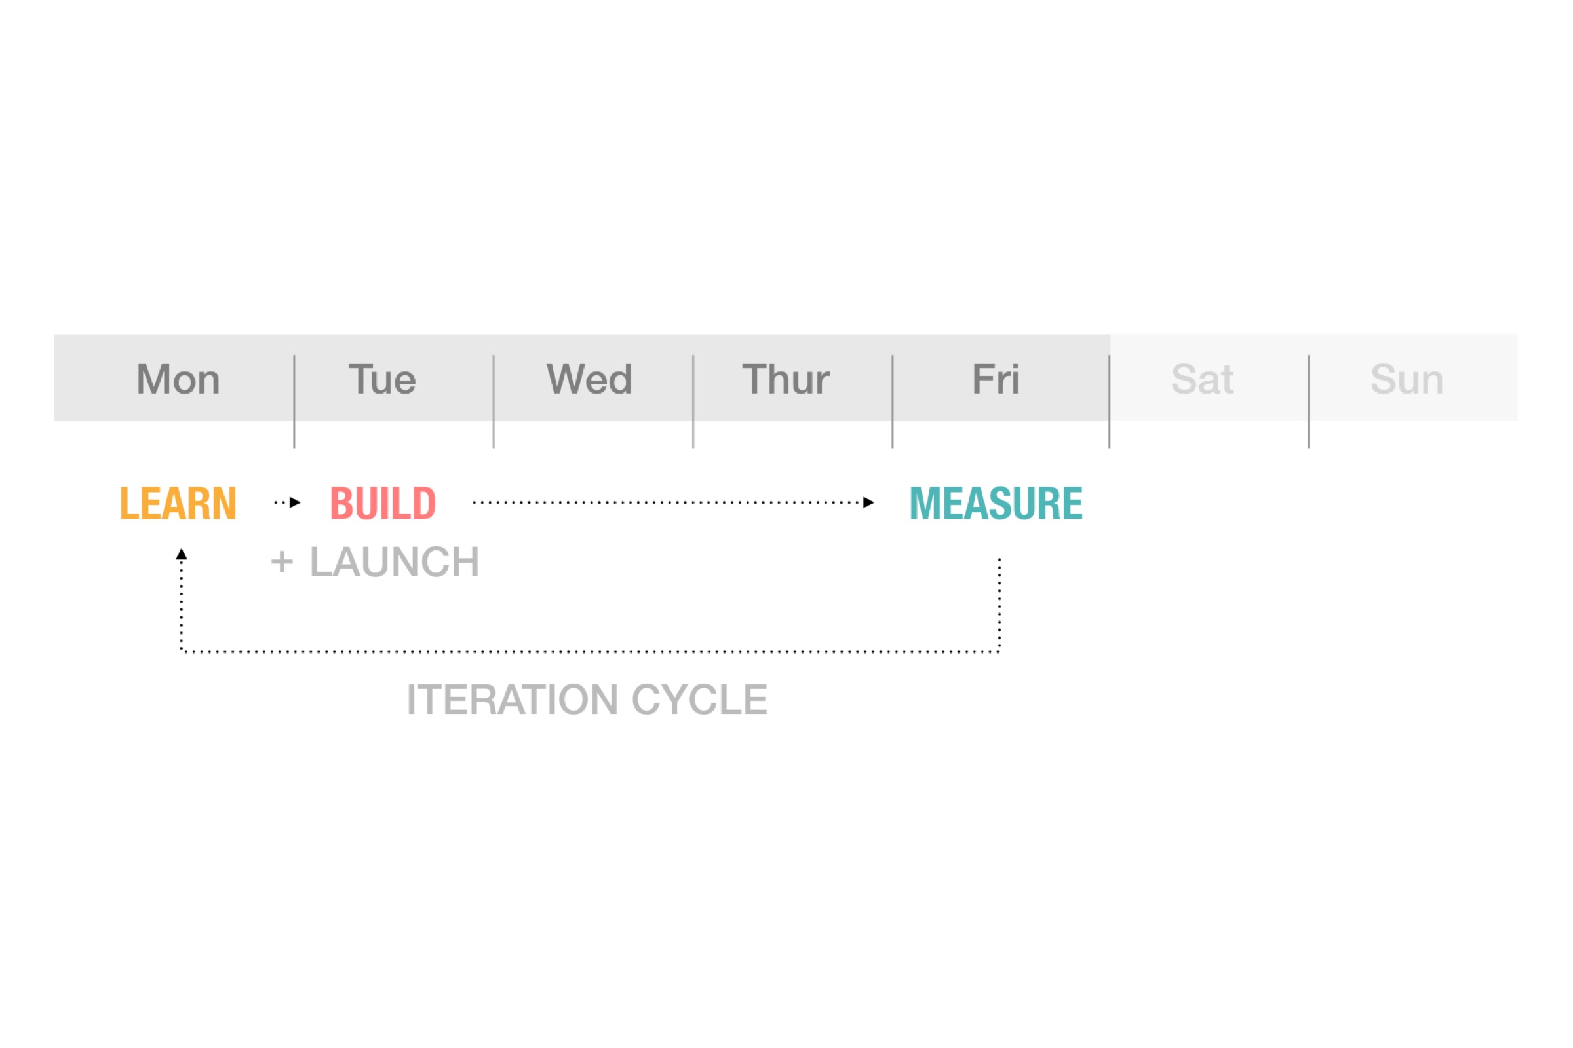1573x1048 pixels.
Task: Click the ITERATION CYCLE caption
Action: pyautogui.click(x=587, y=700)
